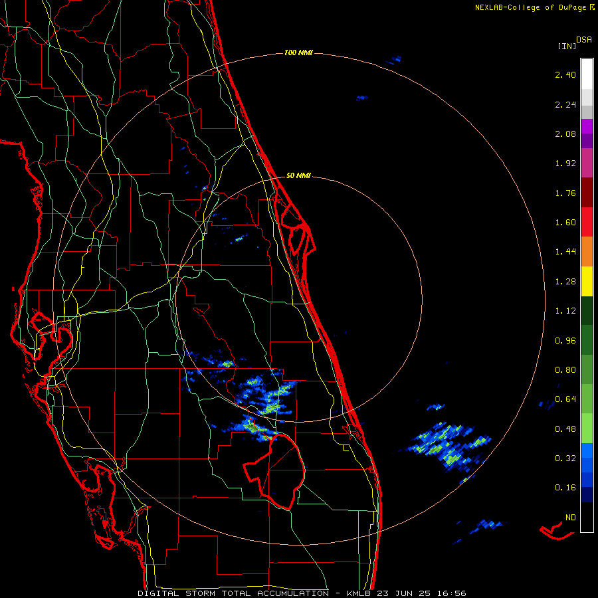
Task: Click the KMLB station identifier
Action: pyautogui.click(x=359, y=593)
